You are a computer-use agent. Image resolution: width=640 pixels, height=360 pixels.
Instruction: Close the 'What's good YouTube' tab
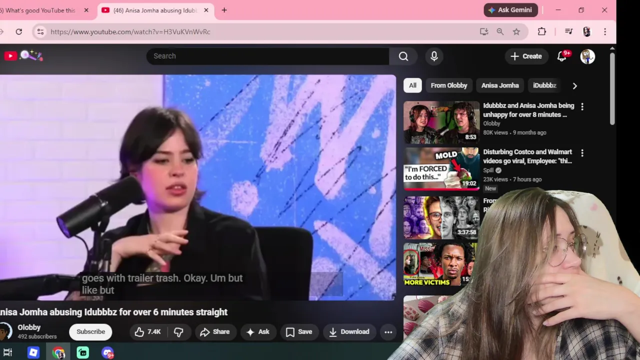tap(86, 10)
